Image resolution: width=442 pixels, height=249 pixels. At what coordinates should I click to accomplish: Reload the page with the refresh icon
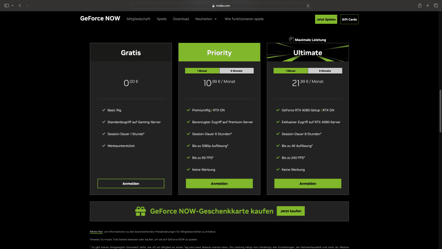tap(308, 6)
